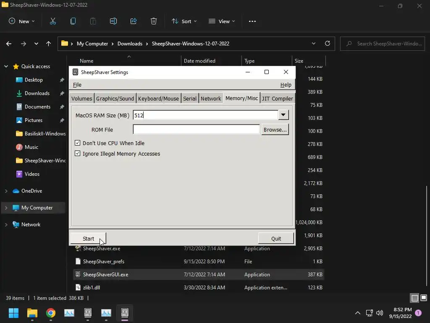Switch to the Serial tab
Viewport: 430px width, 323px height.
point(190,98)
